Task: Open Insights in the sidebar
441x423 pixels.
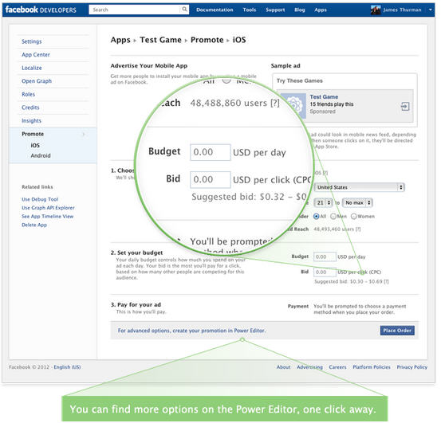Action: tap(32, 121)
